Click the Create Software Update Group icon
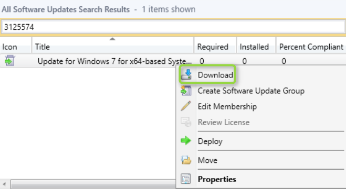 coord(186,91)
